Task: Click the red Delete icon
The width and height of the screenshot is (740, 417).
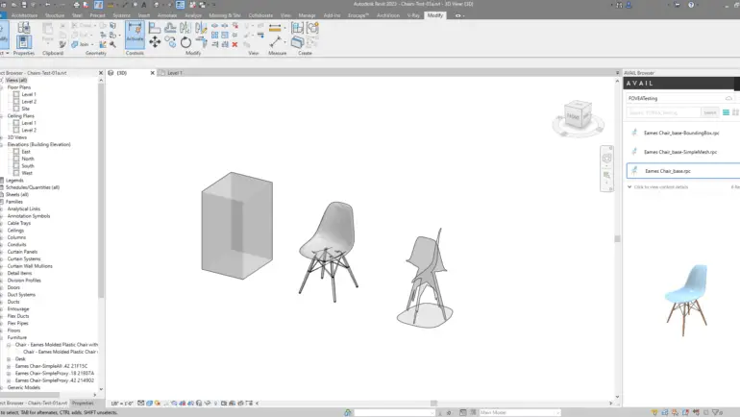Action: (234, 44)
